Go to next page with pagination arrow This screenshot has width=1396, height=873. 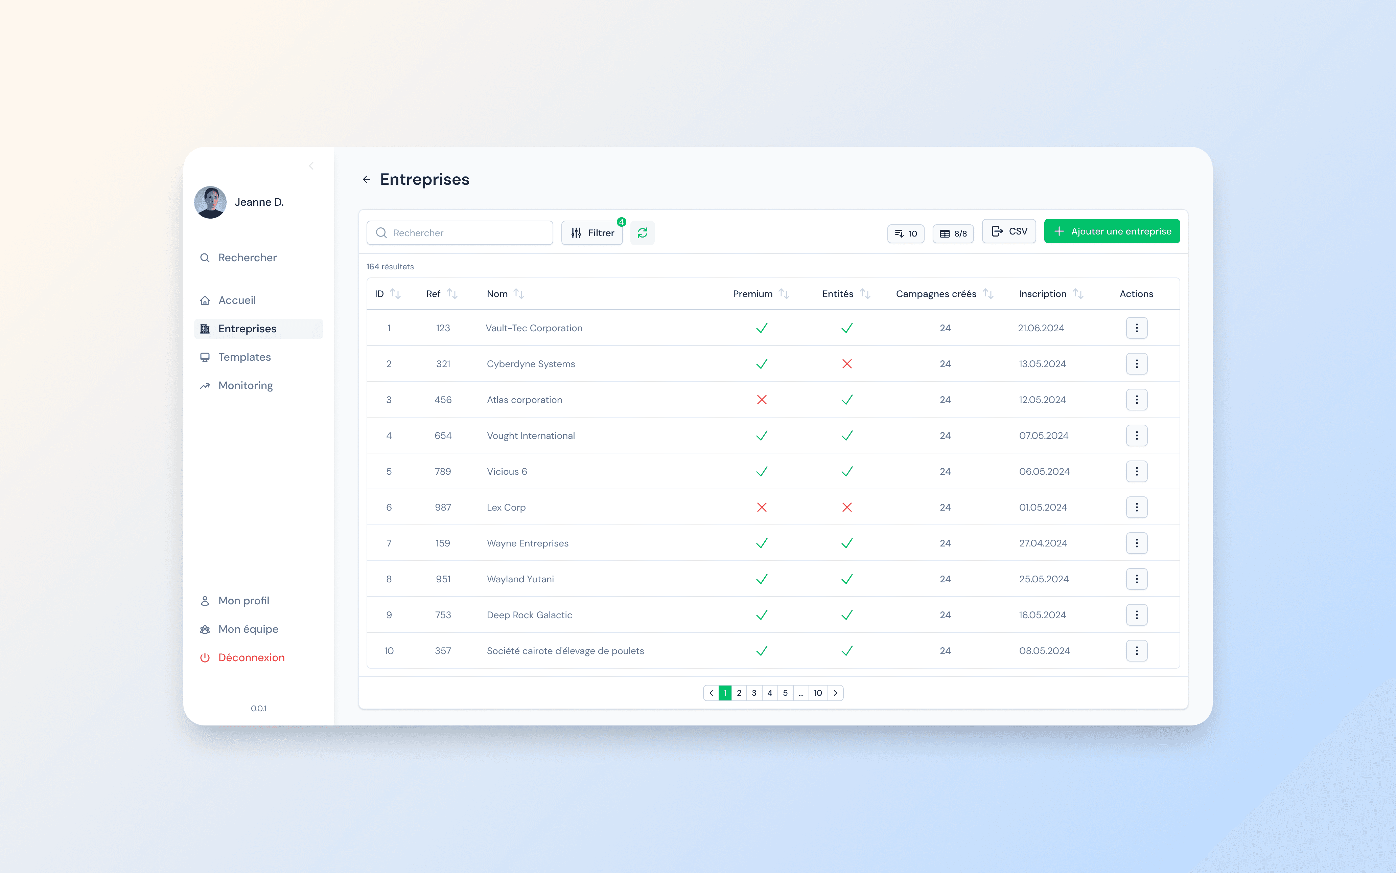(835, 693)
